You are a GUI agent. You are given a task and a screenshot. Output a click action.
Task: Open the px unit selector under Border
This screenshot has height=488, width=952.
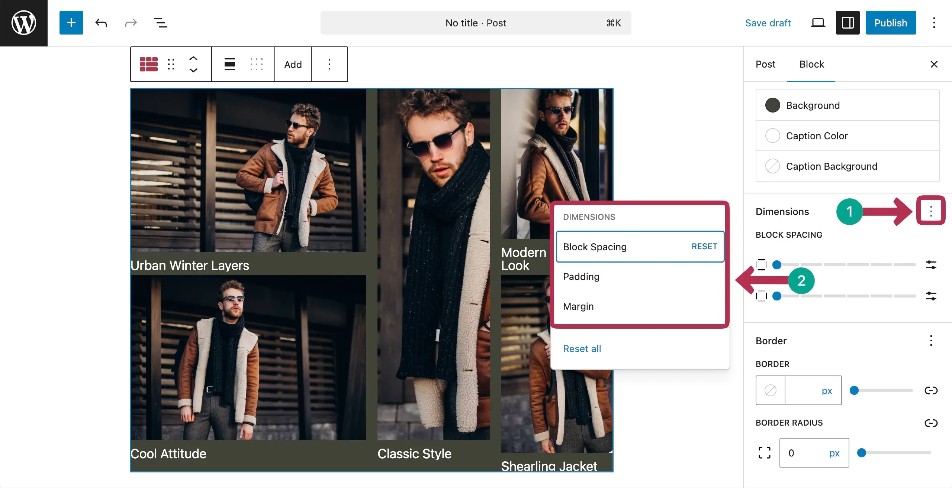(x=827, y=390)
